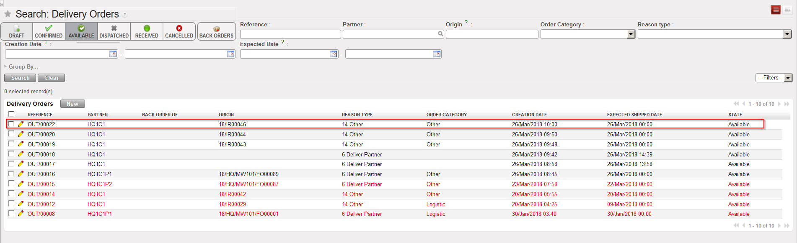The width and height of the screenshot is (797, 243).
Task: Click into the Reference input field
Action: click(x=290, y=34)
